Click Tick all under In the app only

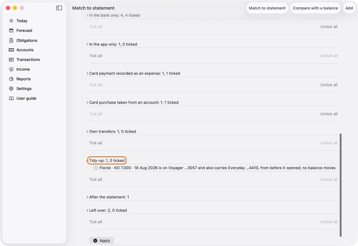[x=96, y=56]
